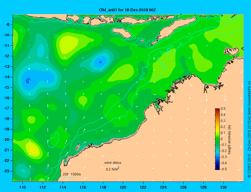Image resolution: width=251 pixels, height=192 pixels.
Task: Click the CSIRO copyright text on right edge
Action: [x=249, y=129]
